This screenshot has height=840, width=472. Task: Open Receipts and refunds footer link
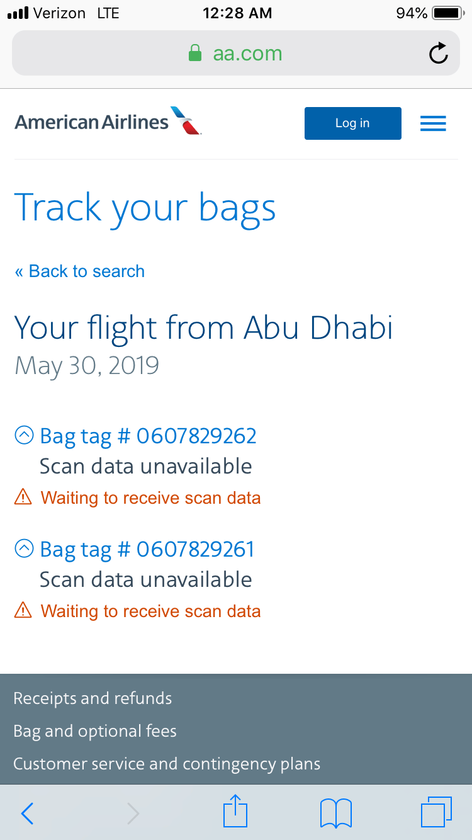tap(93, 698)
